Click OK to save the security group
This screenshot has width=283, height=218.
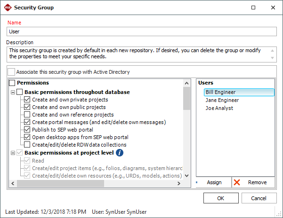click(221, 198)
